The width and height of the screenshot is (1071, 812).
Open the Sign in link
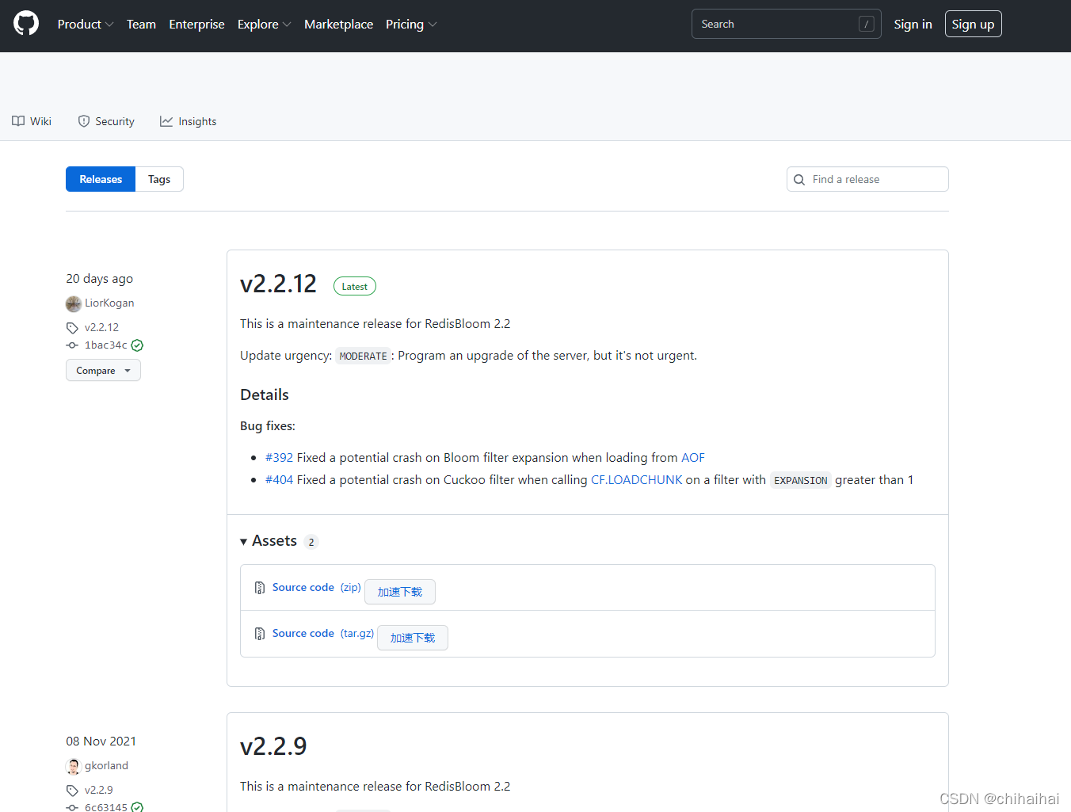(x=913, y=25)
